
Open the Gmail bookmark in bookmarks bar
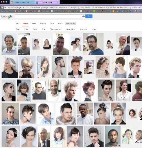19,11
